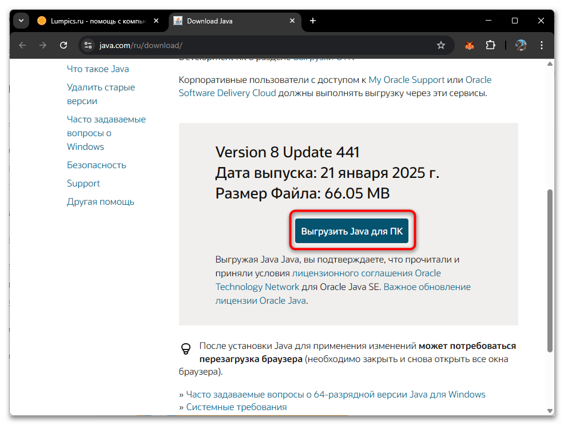The width and height of the screenshot is (564, 425).
Task: Click 'Дата выпуска: 21 января 2025 г.' text
Action: coord(327,173)
